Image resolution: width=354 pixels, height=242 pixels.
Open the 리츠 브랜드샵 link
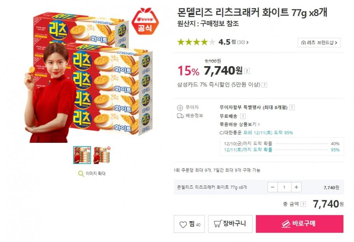319,42
